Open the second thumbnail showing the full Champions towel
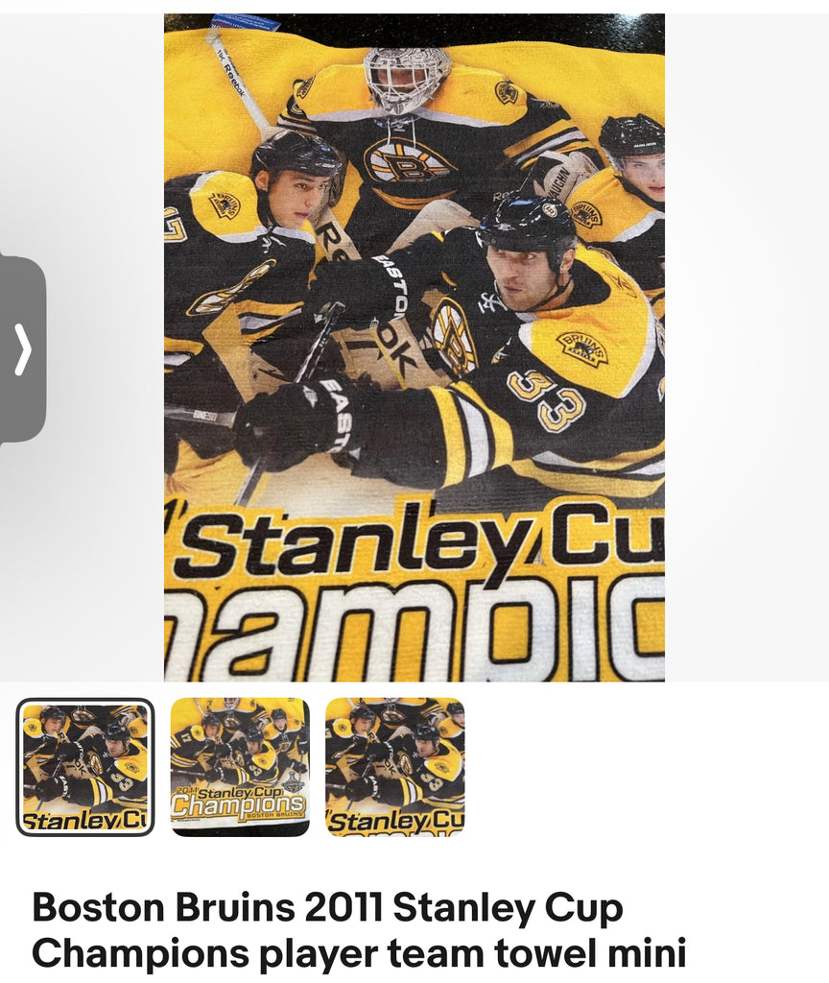829x983 pixels. coord(240,767)
